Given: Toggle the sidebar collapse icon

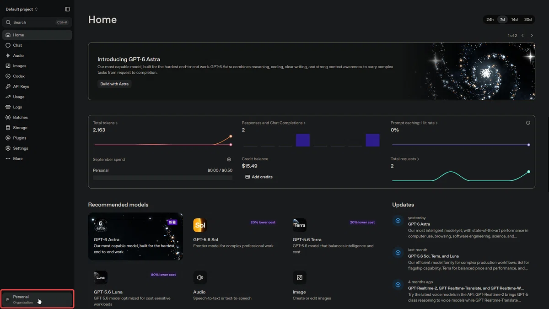Looking at the screenshot, I should pyautogui.click(x=68, y=9).
